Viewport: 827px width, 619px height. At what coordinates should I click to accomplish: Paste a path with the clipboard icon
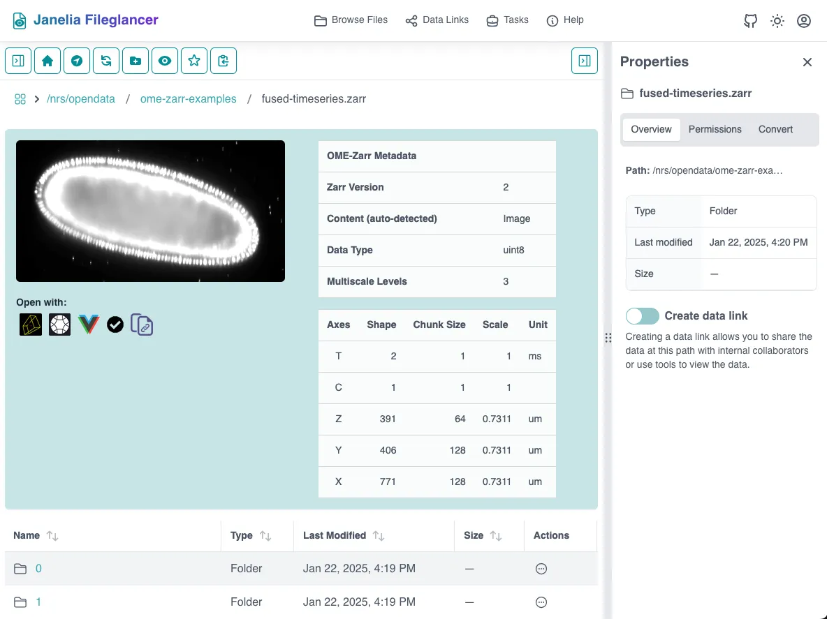pyautogui.click(x=224, y=61)
